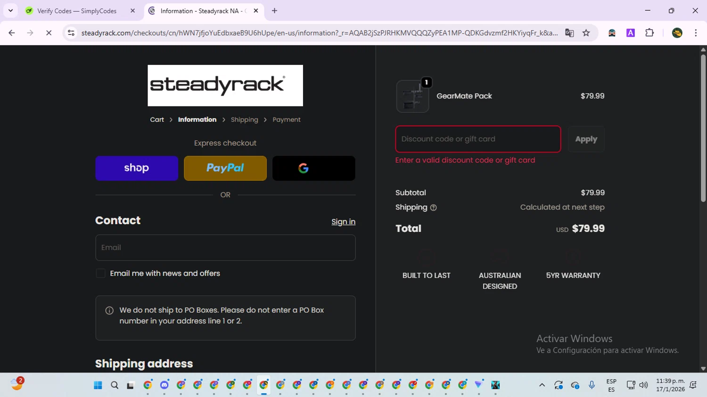707x397 pixels.
Task: Click the GearMate Pack product name
Action: [x=464, y=96]
